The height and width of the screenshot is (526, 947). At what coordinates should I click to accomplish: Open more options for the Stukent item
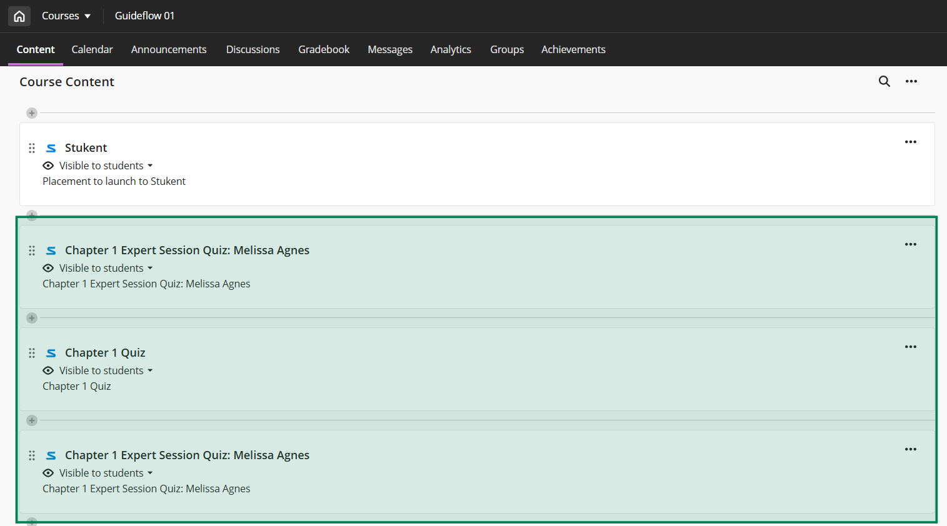(x=910, y=142)
